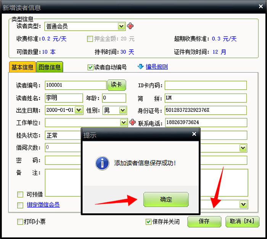Click the 持书时间 value 30 天
The image size is (267, 239).
tap(127, 52)
